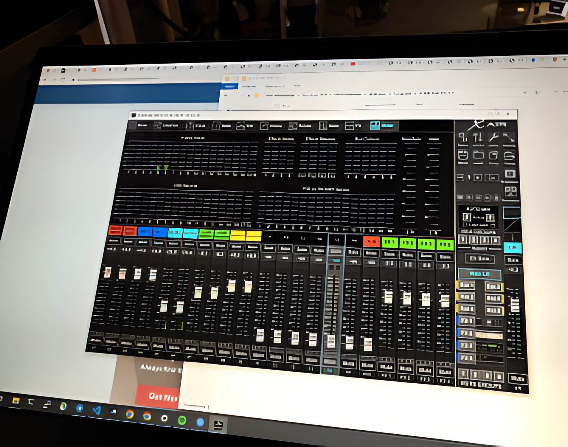Click the bright cyan LR button right panel

click(x=513, y=248)
